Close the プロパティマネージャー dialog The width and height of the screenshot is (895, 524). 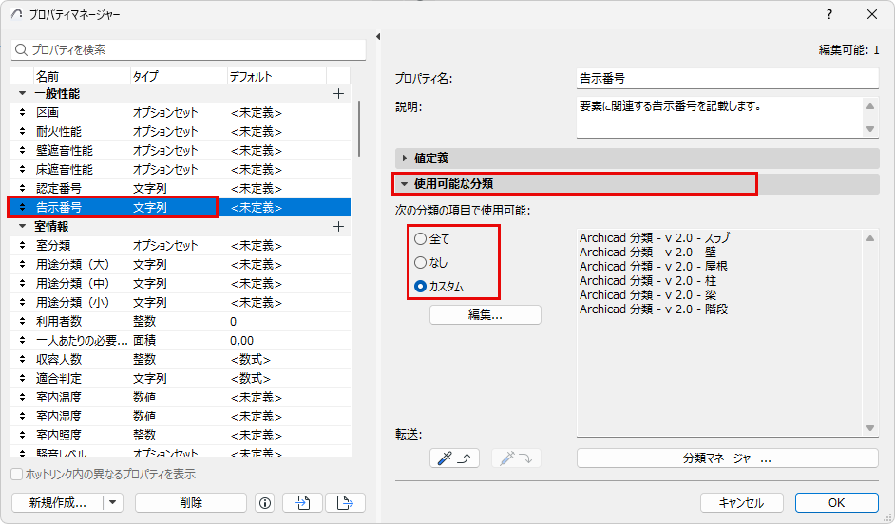872,14
